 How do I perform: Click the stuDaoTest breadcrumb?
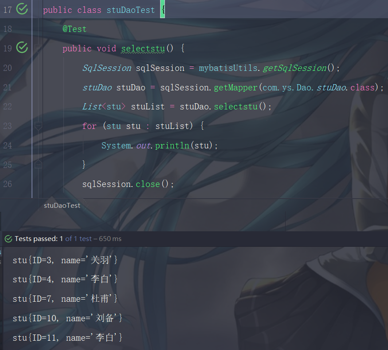pos(62,206)
